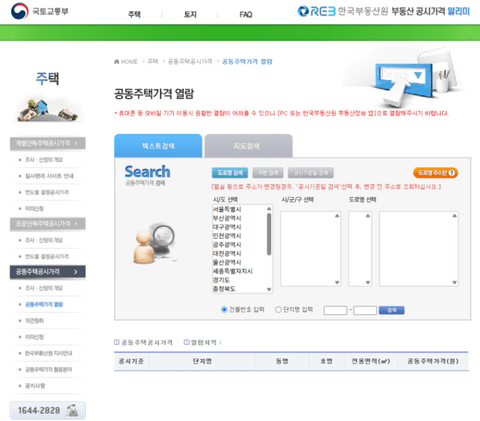Click the 주택 breadcrumb link
Screen dimensions: 480x421
(x=152, y=61)
